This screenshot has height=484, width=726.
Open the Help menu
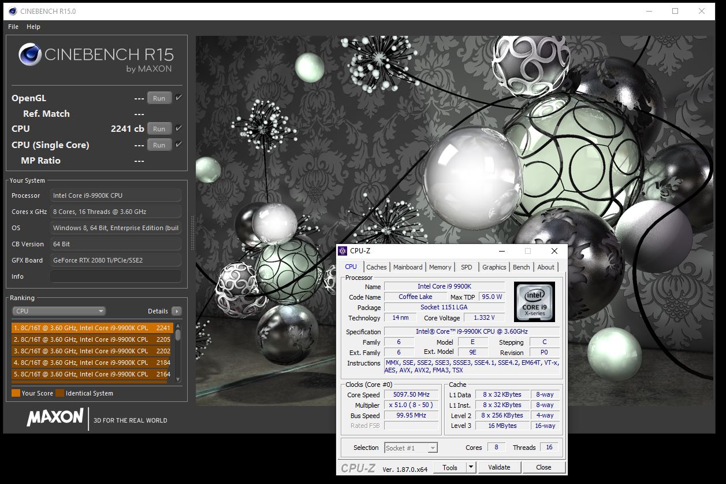pyautogui.click(x=33, y=27)
